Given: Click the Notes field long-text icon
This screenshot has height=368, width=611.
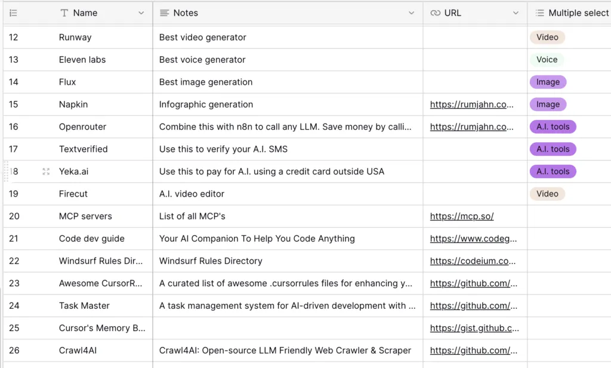Looking at the screenshot, I should [x=164, y=13].
